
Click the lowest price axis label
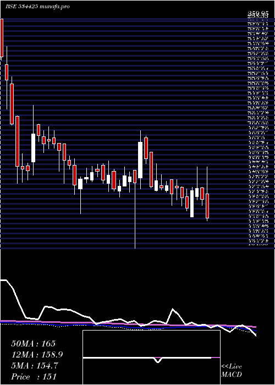[x=257, y=244]
